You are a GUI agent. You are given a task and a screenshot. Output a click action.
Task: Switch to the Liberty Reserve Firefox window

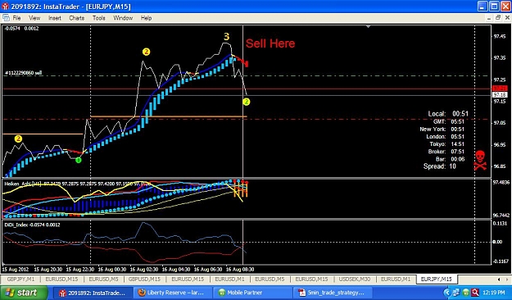pos(173,293)
